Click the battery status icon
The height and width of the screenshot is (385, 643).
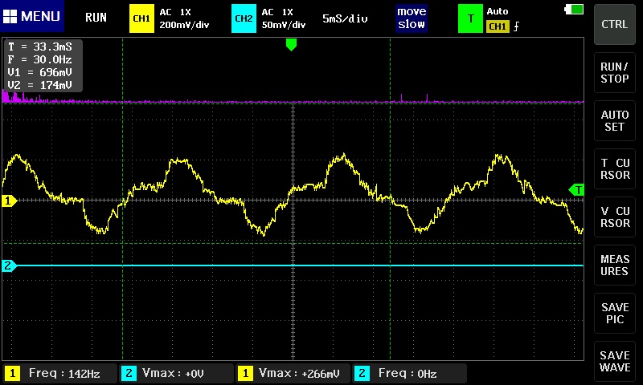coord(575,10)
